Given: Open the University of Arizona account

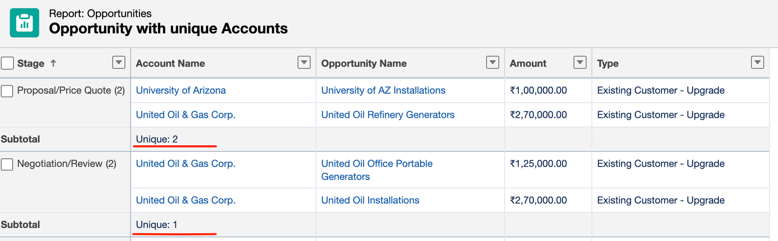Looking at the screenshot, I should (181, 90).
